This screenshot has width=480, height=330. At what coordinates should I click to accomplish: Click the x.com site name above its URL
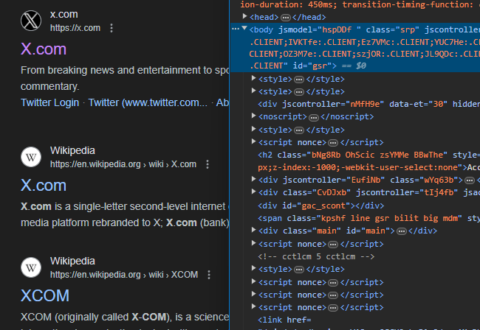click(64, 14)
